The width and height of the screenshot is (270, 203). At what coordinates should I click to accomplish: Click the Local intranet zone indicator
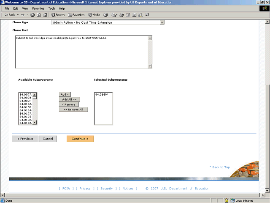[242, 200]
